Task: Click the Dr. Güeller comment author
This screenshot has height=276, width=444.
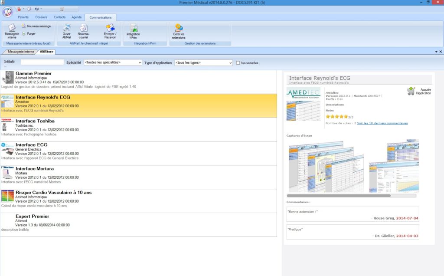Action: click(x=385, y=236)
